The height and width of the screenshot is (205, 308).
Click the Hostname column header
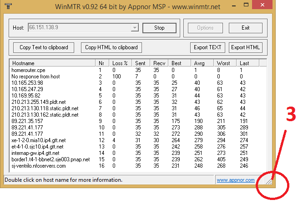(x=52, y=63)
